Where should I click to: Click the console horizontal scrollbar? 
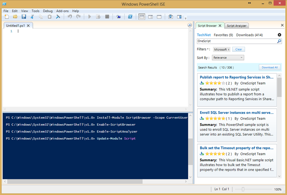click(x=75, y=182)
